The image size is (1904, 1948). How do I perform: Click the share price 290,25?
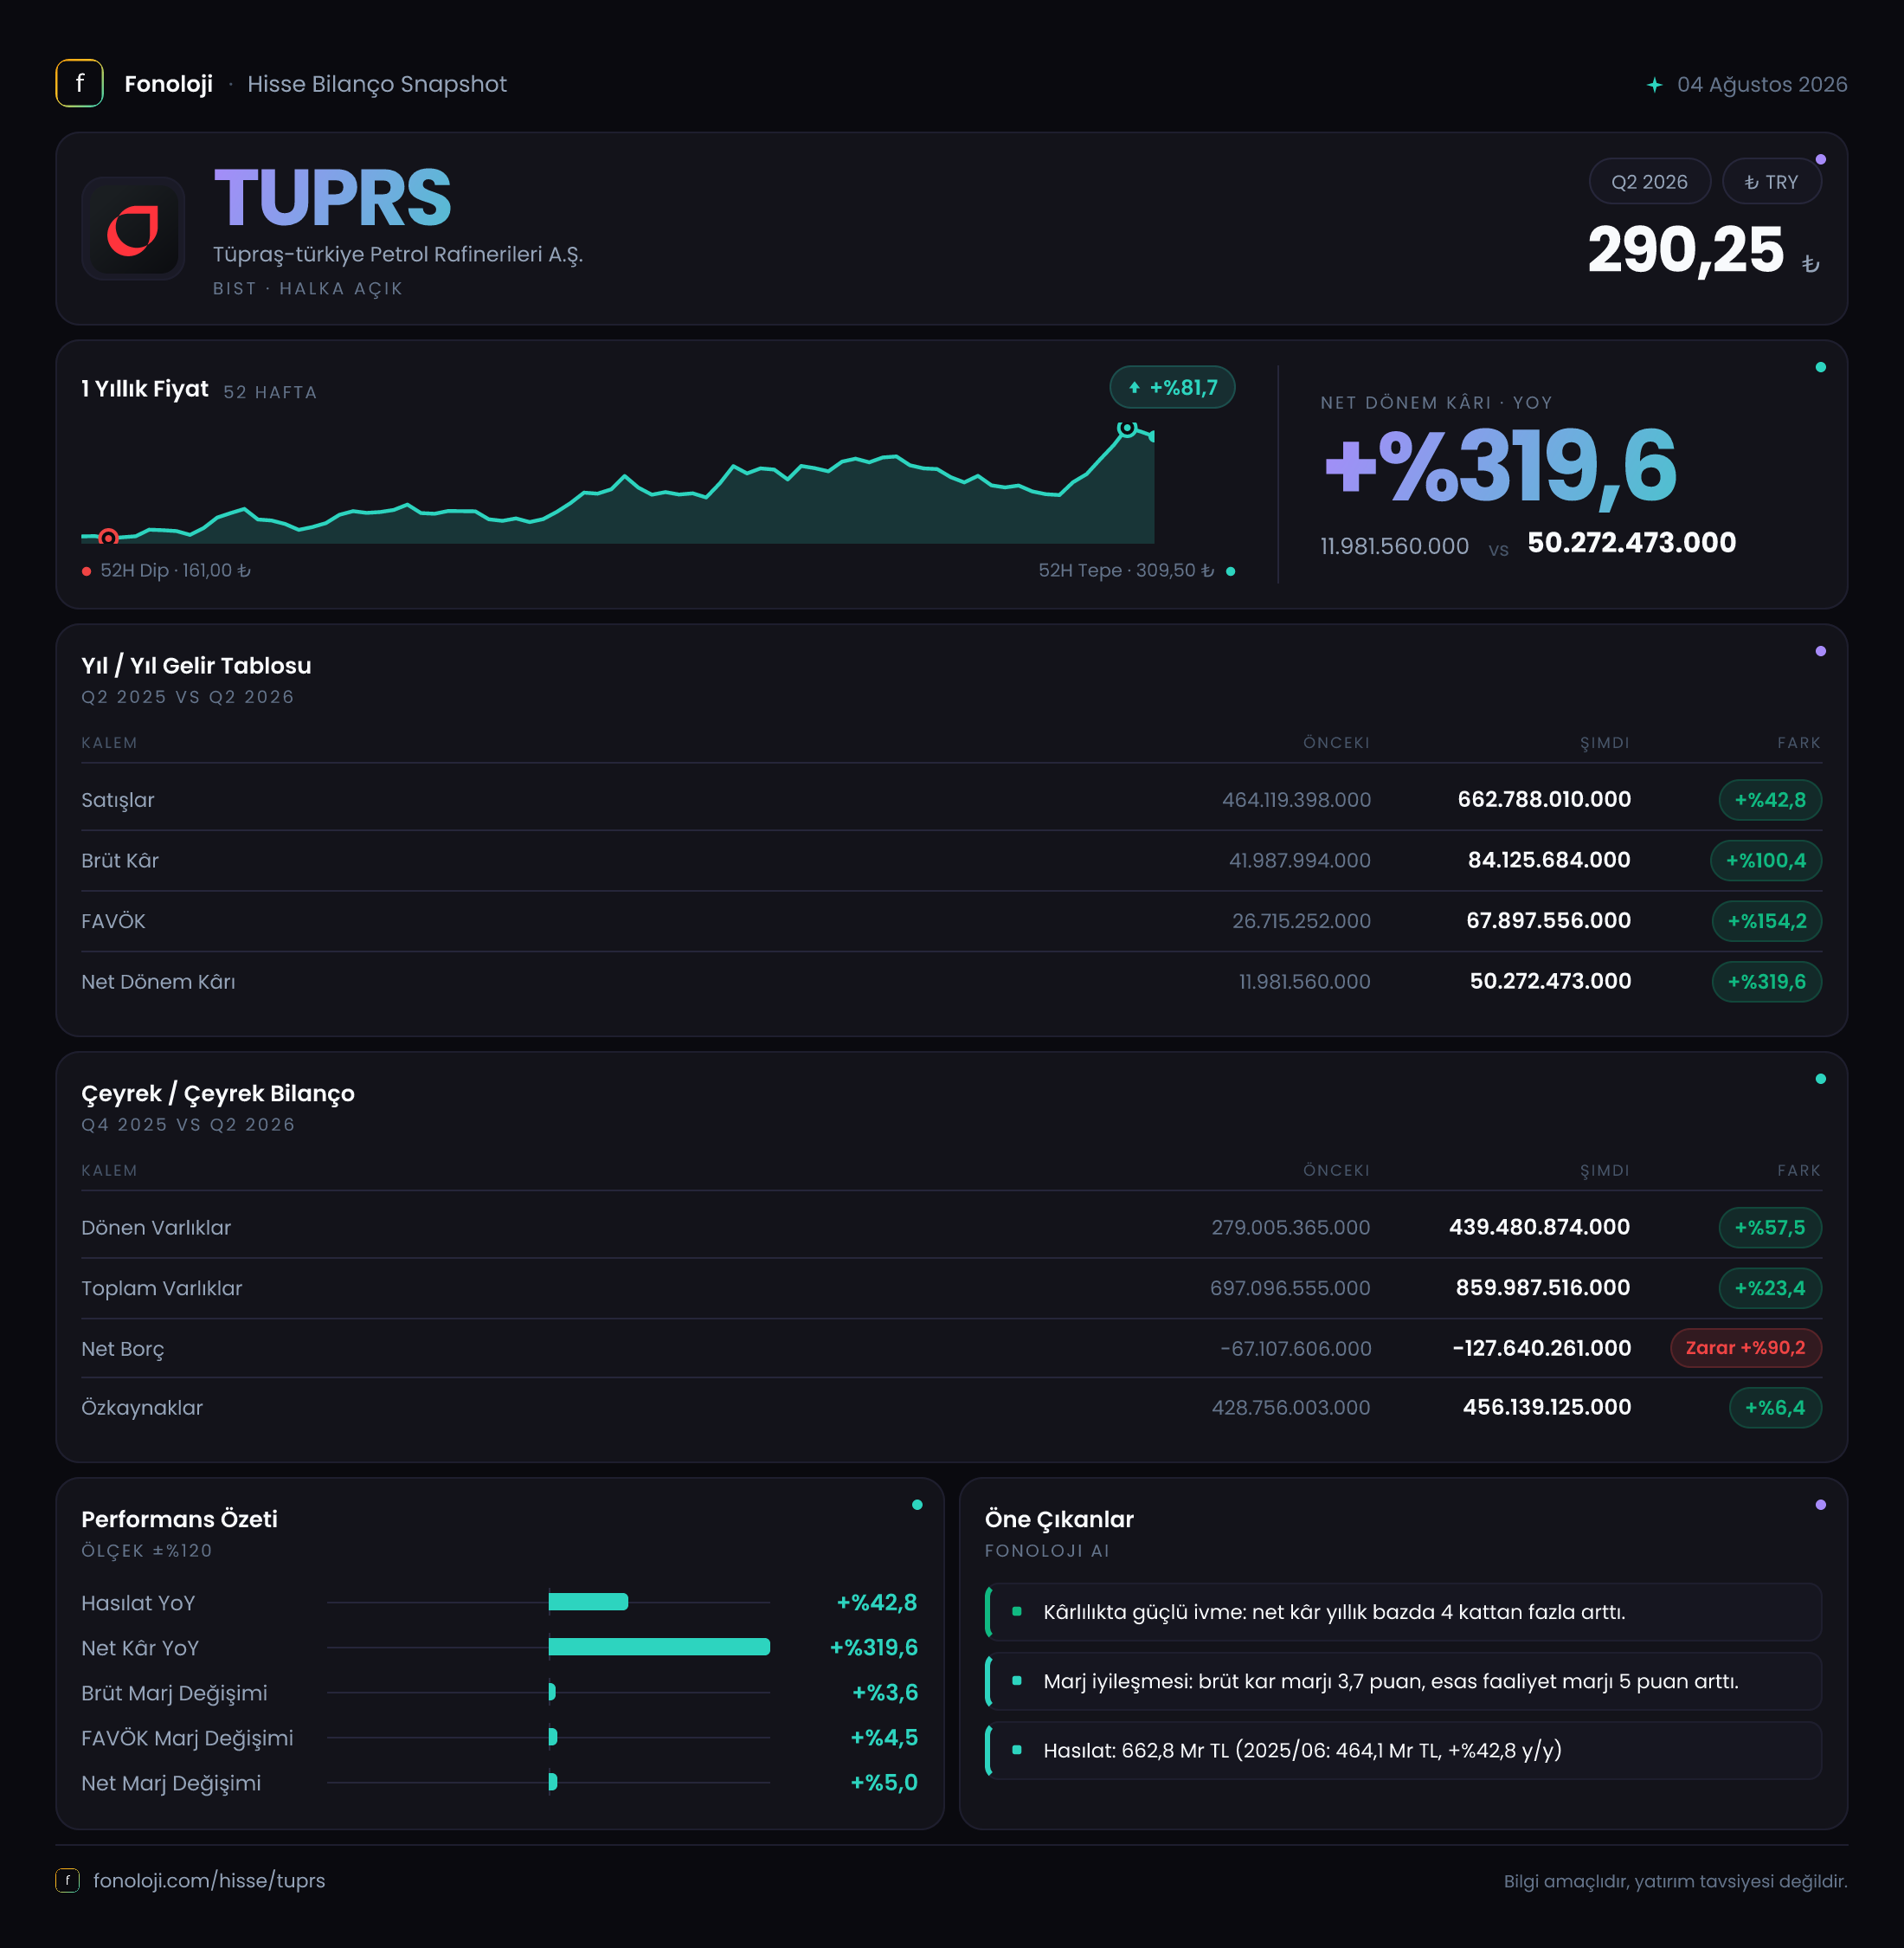point(1686,249)
